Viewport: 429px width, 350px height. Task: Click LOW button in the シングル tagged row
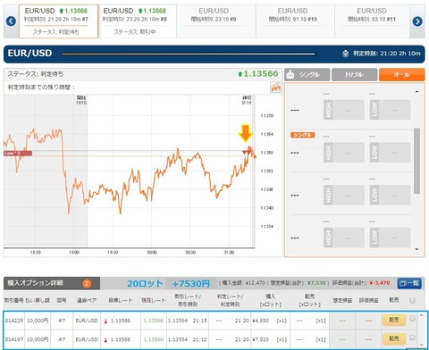(390, 153)
